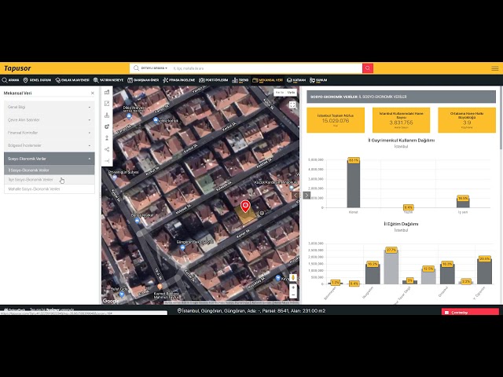Click the right arrow on the data panel edge
This screenshot has width=503, height=377.
coord(307,195)
